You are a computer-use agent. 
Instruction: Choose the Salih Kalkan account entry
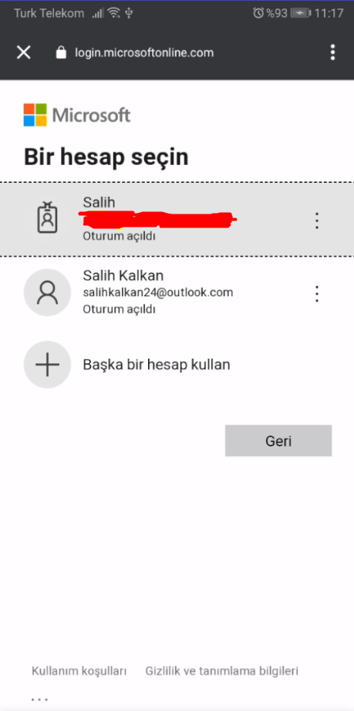click(x=177, y=292)
